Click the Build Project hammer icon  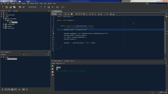point(45,7)
